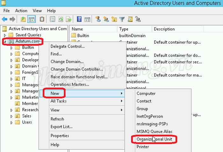Open the File menu

(6, 10)
